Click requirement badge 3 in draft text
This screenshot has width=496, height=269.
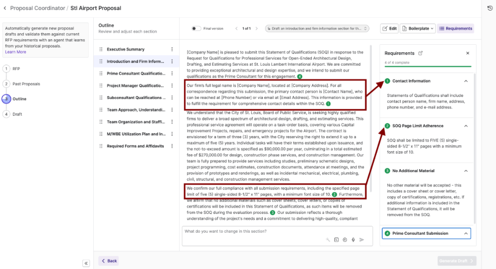(273, 213)
